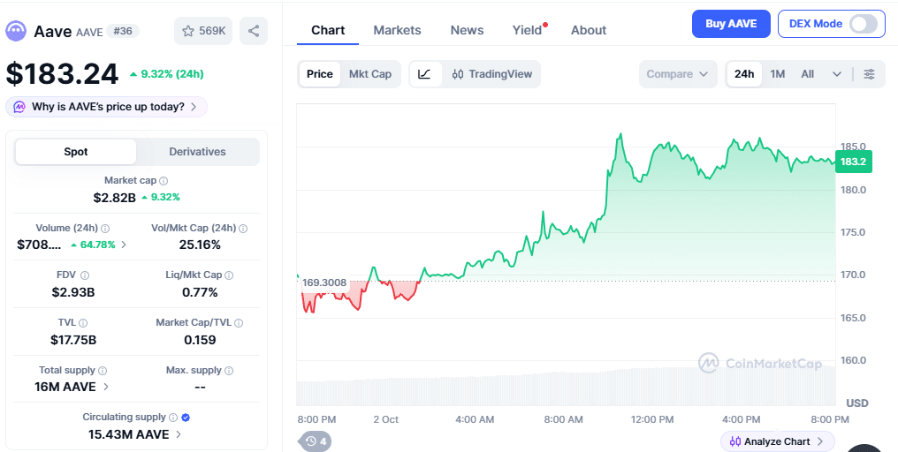Expand Total supply 16M AAVE chevron
Viewport: 898px width, 452px height.
(x=105, y=388)
